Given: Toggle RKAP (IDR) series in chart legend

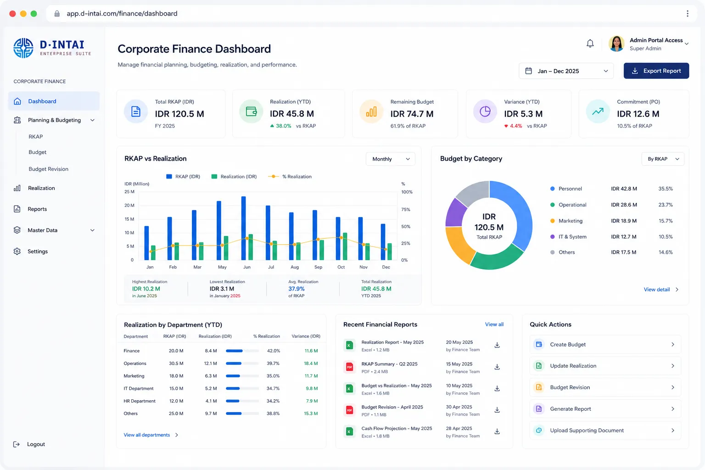Looking at the screenshot, I should coord(183,177).
